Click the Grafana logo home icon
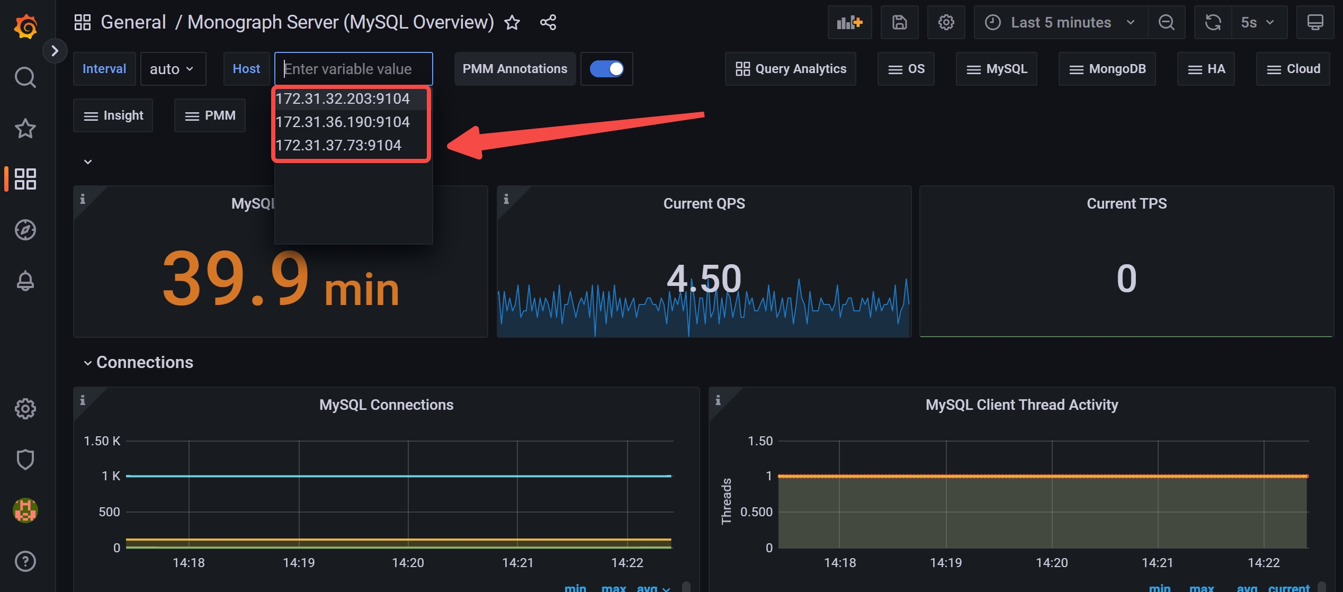 (25, 26)
